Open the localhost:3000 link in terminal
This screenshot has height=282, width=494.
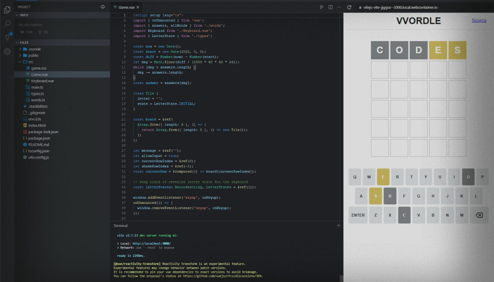(x=151, y=243)
